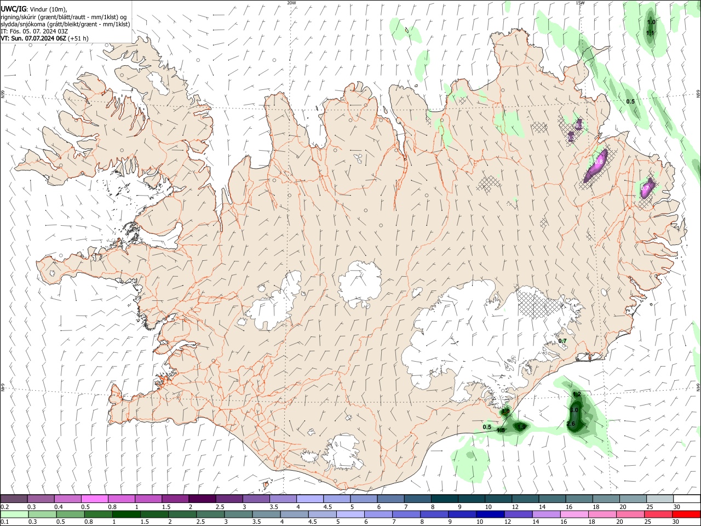The image size is (701, 526).
Task: Click the '(+51 h)' forecast offset
Action: point(78,38)
